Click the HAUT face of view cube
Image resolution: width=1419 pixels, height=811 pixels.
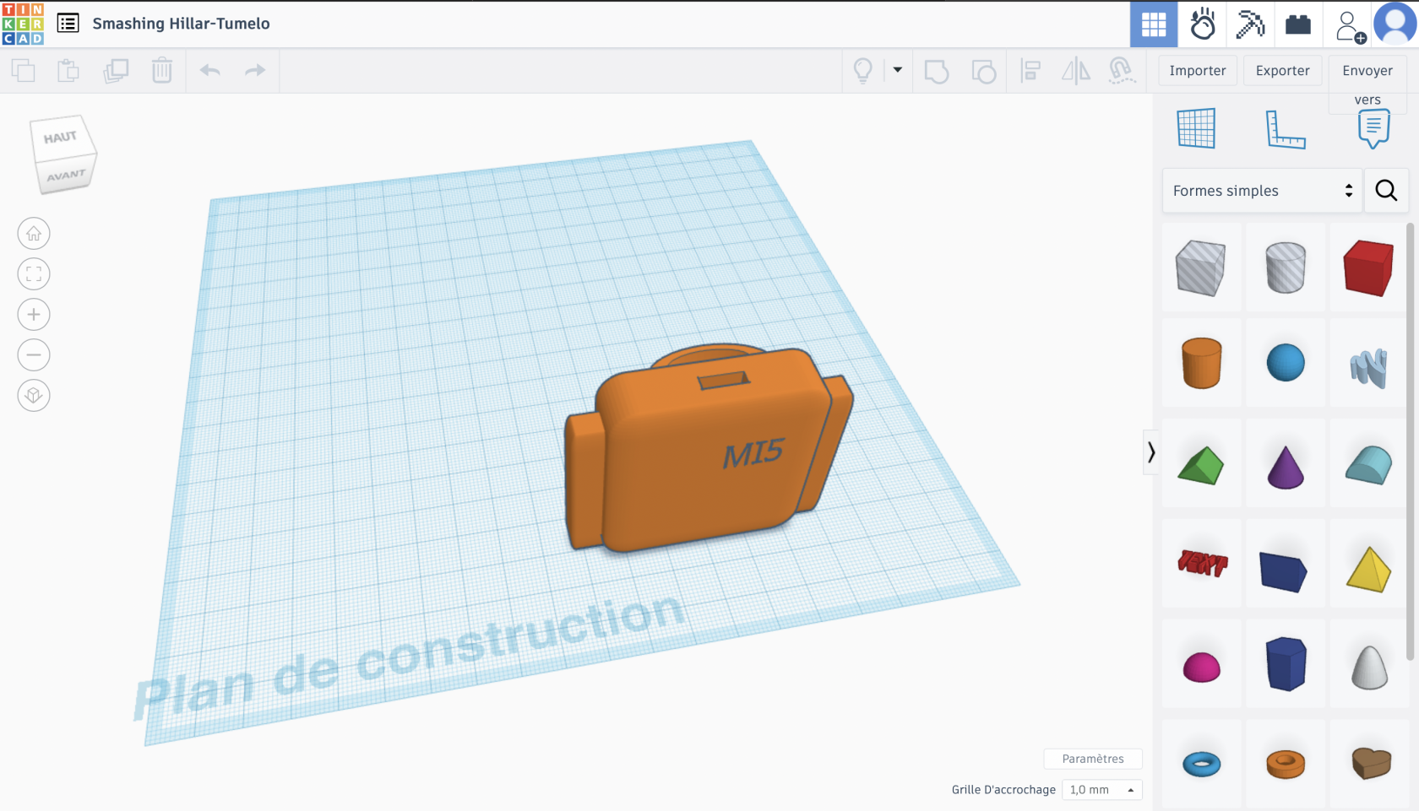(x=60, y=137)
